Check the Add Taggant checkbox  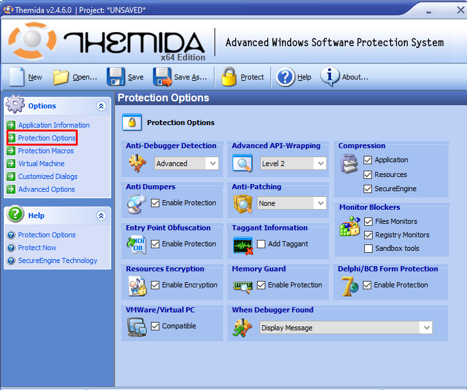pyautogui.click(x=261, y=244)
